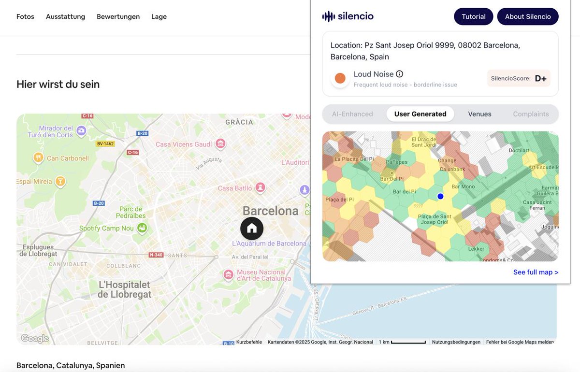Open Kurzbefehle map shortcuts
Screen dimensions: 580x372
(249, 342)
